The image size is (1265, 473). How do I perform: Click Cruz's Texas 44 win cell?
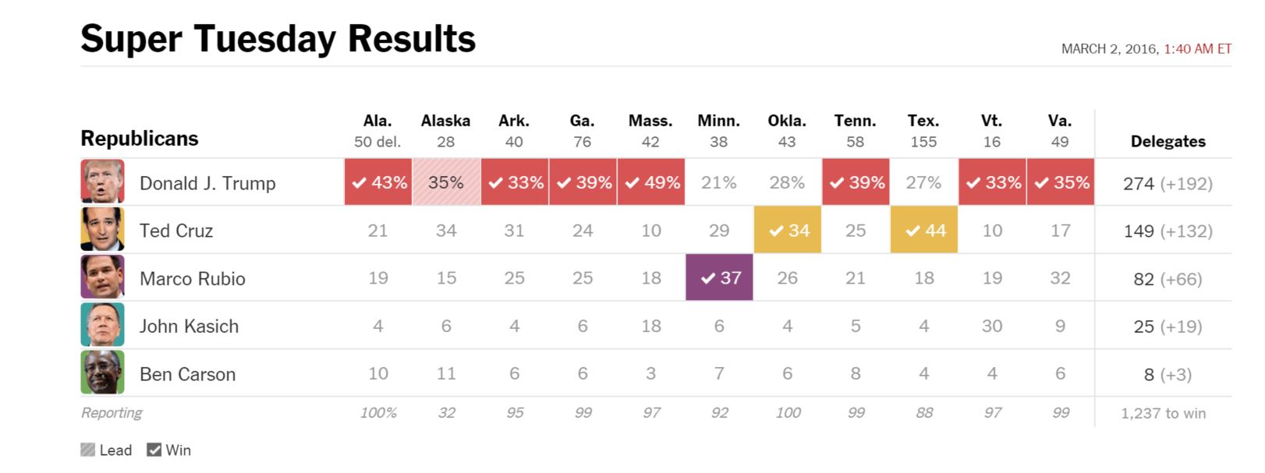point(924,230)
